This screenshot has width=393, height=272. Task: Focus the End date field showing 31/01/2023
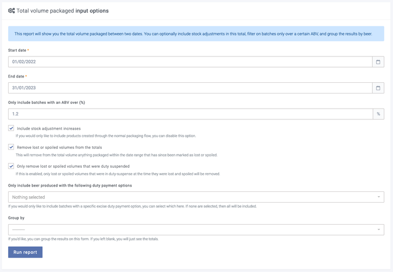tap(190, 88)
